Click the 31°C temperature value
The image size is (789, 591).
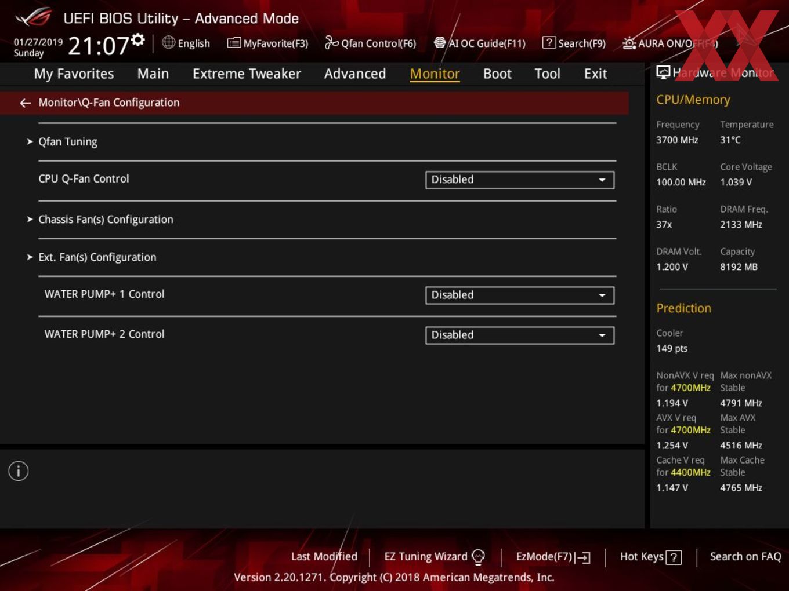coord(730,140)
